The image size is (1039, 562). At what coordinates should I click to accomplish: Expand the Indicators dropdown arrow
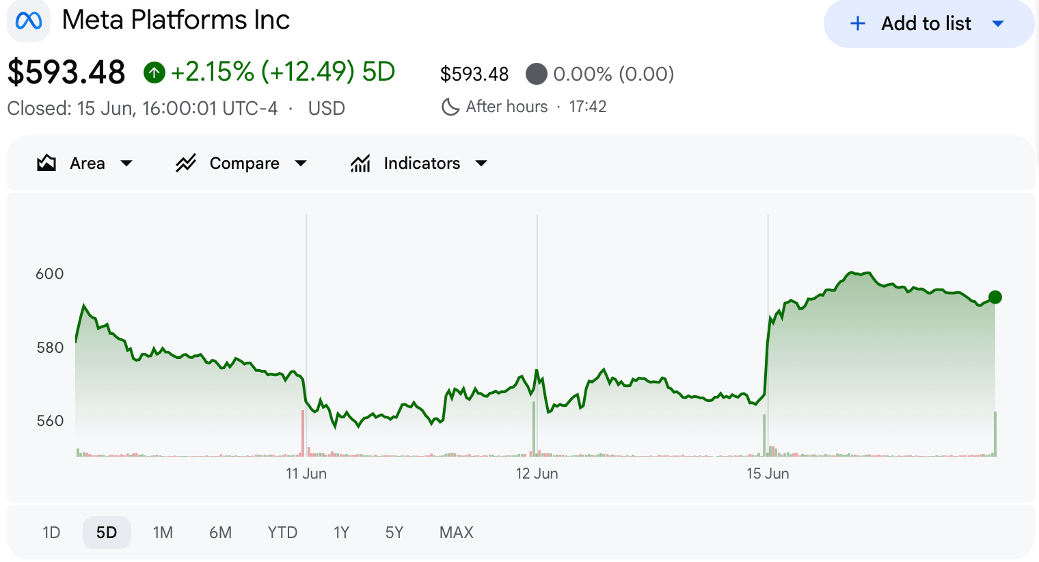click(481, 163)
